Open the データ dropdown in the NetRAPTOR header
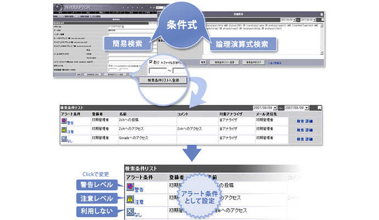 (x=160, y=8)
